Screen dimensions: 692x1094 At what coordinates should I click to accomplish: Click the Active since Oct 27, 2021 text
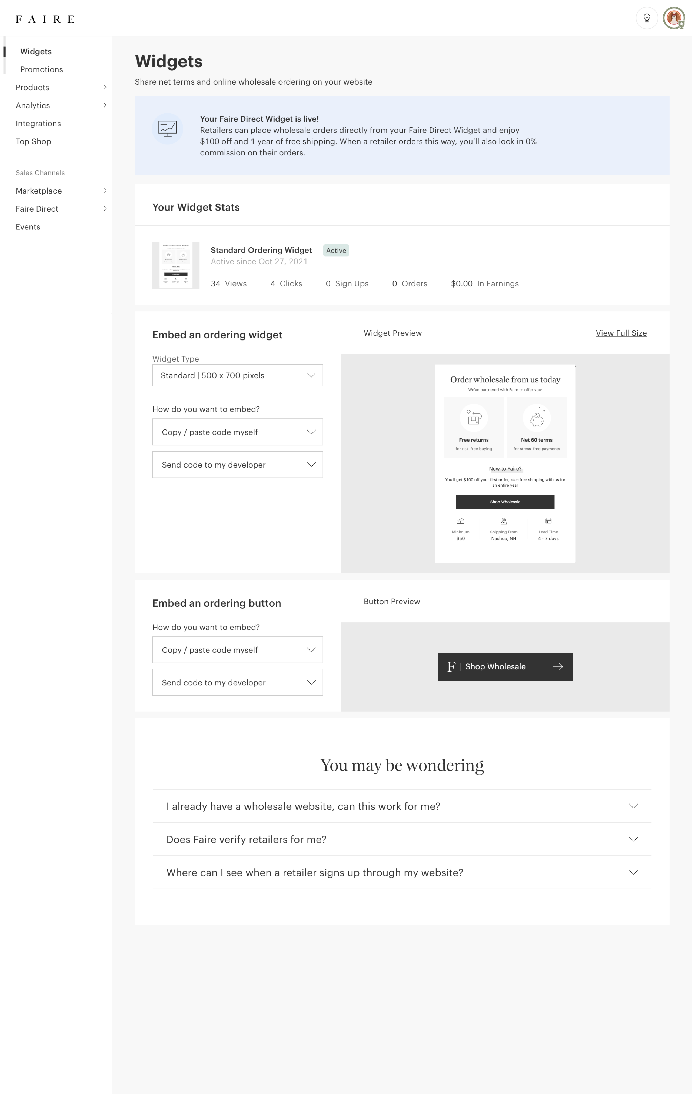tap(259, 262)
